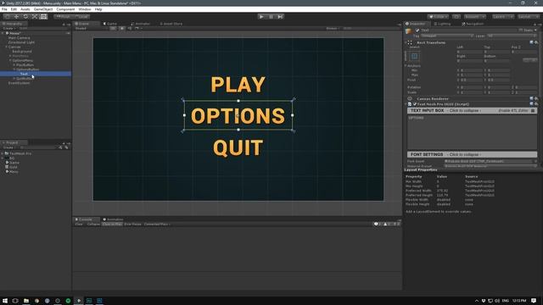Select the Move tool
Viewport: 543px width, 305px height.
(x=16, y=17)
